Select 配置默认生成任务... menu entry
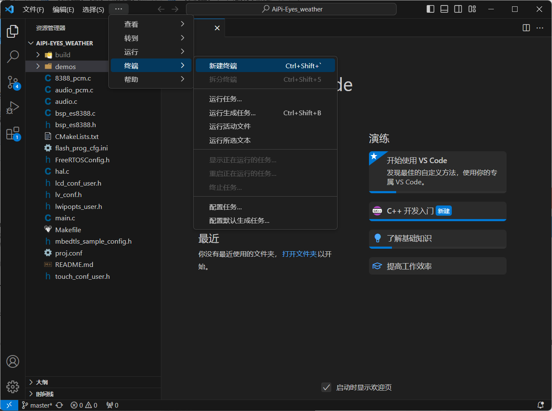 (265, 220)
